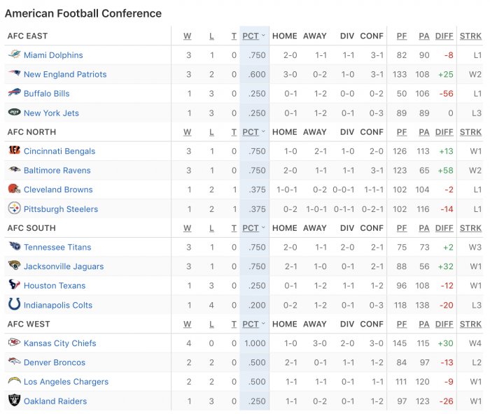Click the Kansas City Chiefs arrowhead logo
The width and height of the screenshot is (490, 414).
click(x=14, y=343)
